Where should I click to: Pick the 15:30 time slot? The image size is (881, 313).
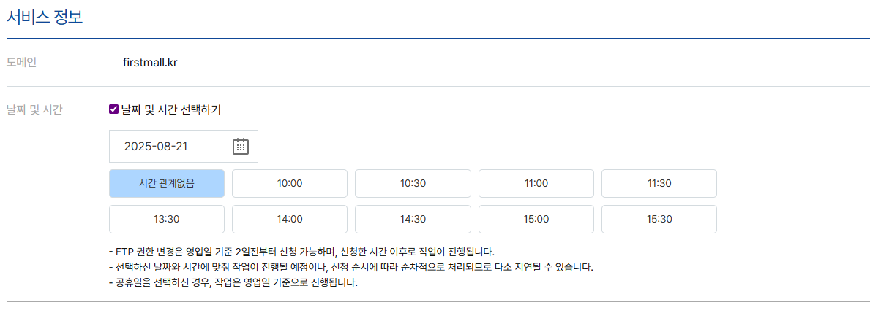[659, 219]
